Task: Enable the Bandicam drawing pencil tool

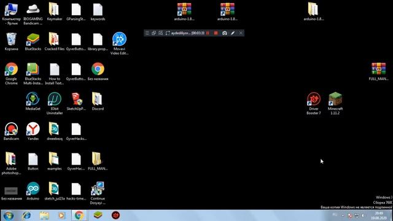Action: click(233, 33)
